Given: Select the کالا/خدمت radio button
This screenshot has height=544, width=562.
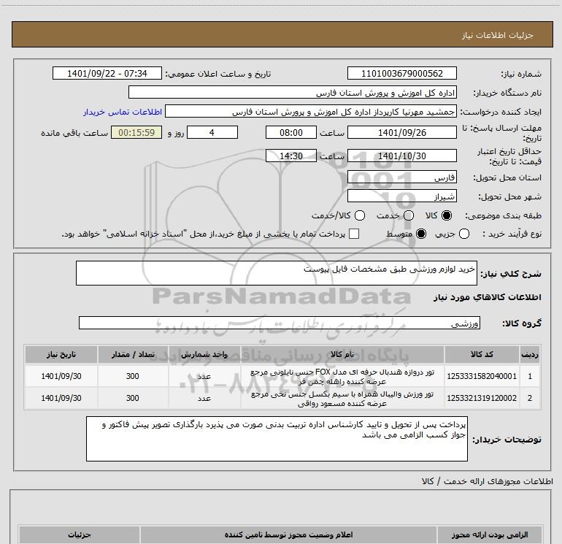Looking at the screenshot, I should point(360,215).
